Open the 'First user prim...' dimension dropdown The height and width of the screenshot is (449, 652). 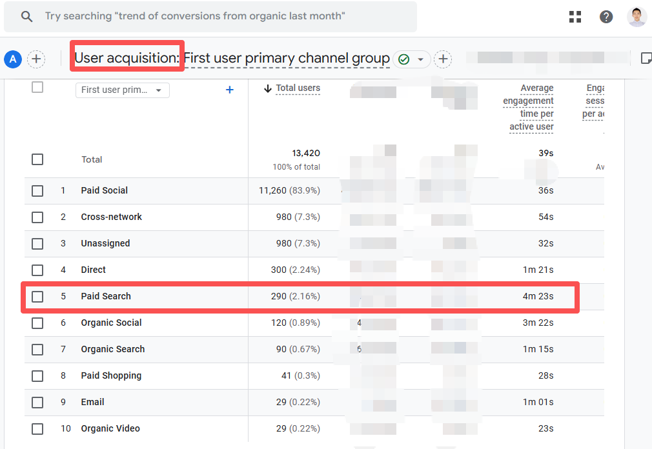[123, 90]
